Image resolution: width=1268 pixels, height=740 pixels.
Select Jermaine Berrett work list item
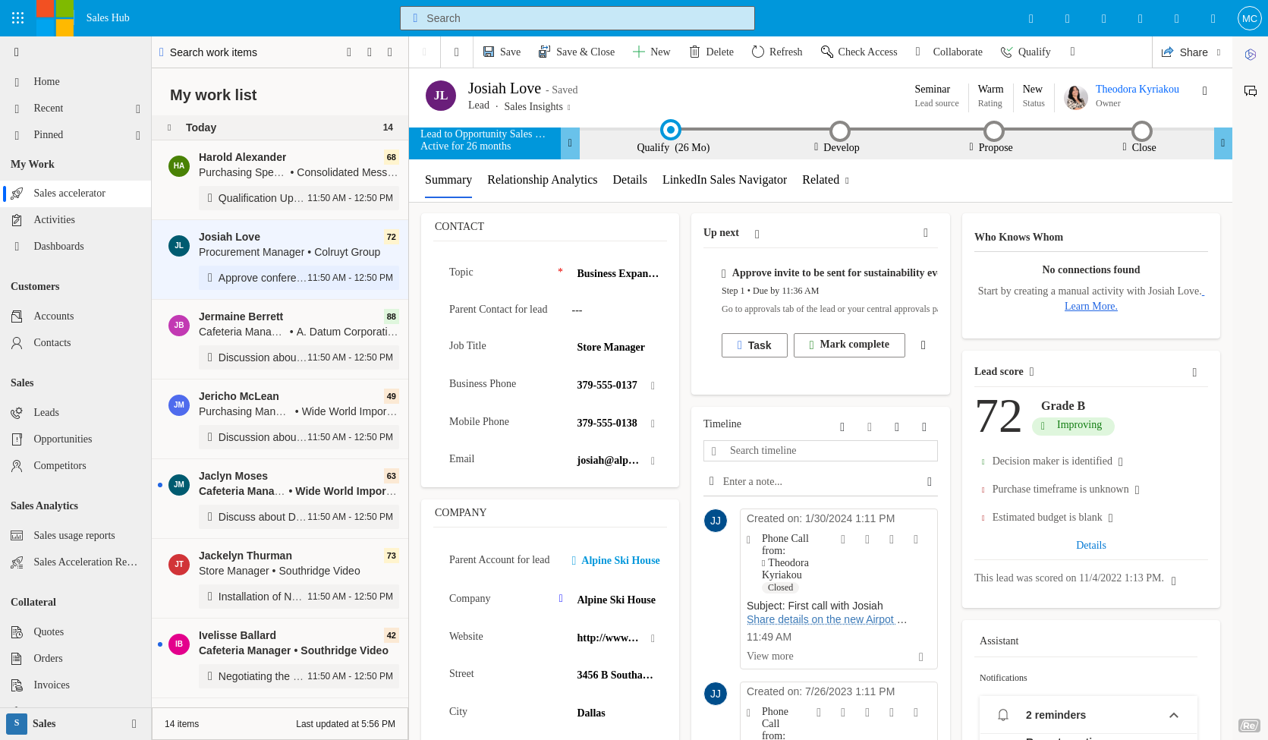(x=280, y=339)
